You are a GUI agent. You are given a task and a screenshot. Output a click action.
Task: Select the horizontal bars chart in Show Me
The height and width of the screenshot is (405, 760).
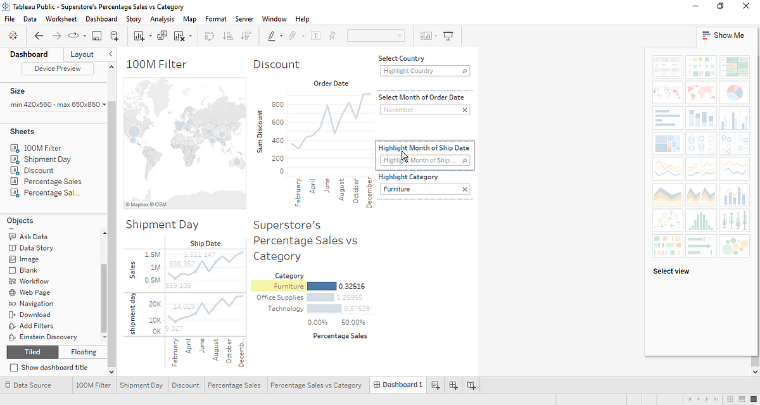[x=668, y=118]
